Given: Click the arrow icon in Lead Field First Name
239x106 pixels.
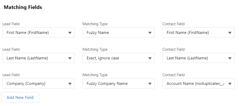Looking at the screenshot, I should click(x=70, y=33).
